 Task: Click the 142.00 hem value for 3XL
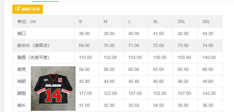(209, 94)
